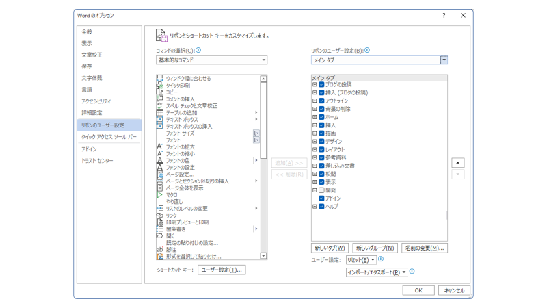The image size is (547, 308).
Task: Click the shortcut key ユーザー設定 button
Action: point(222,270)
